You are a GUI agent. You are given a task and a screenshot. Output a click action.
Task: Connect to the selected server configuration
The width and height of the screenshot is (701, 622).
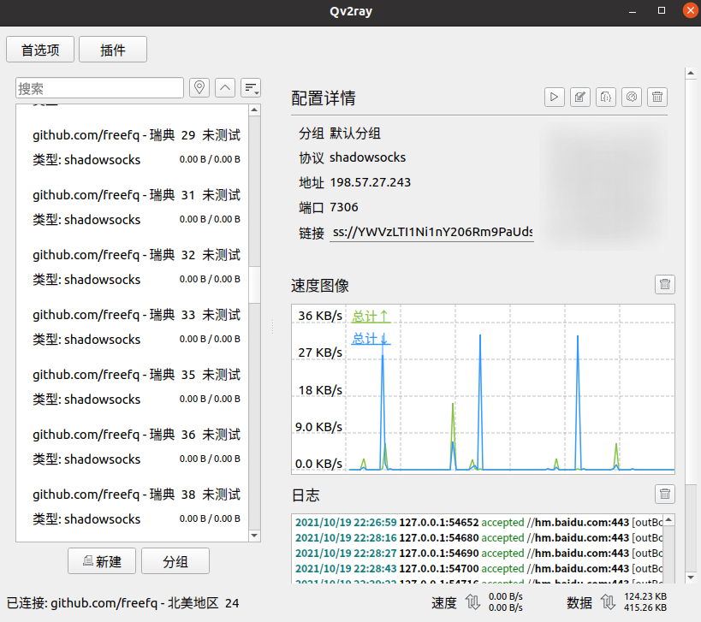click(554, 97)
